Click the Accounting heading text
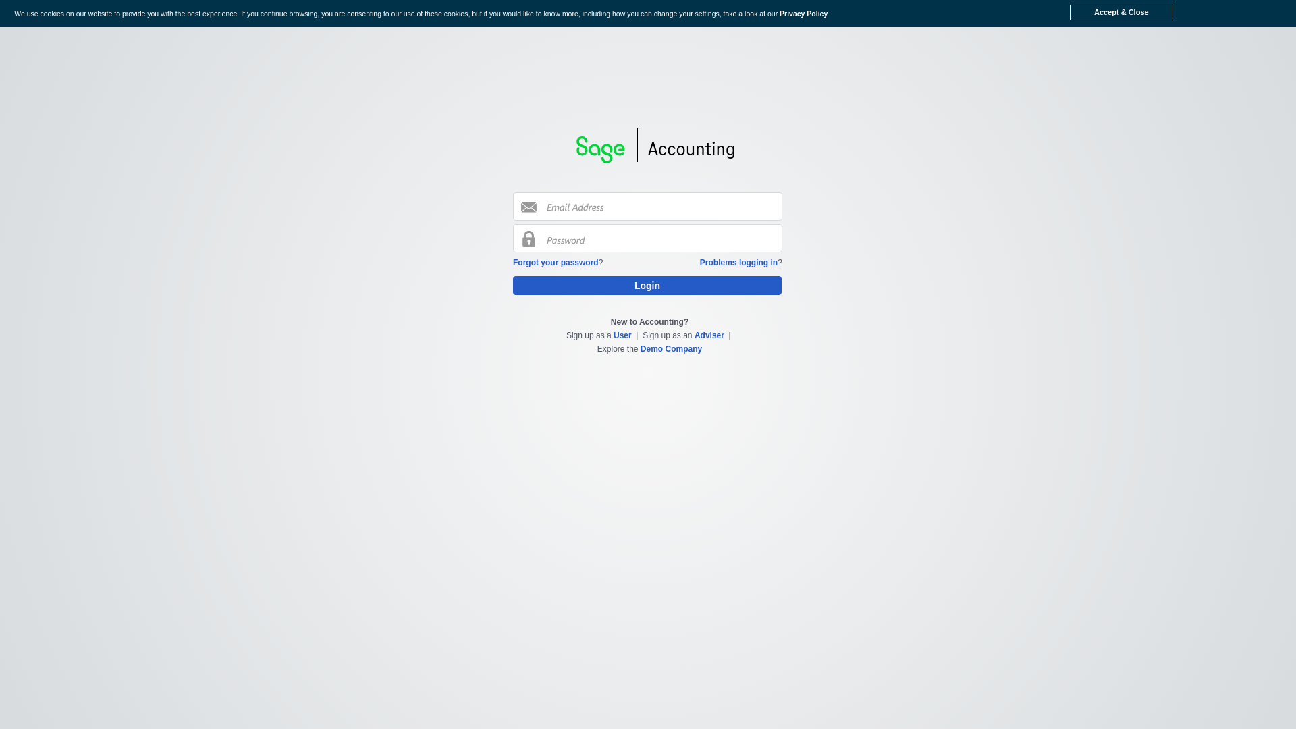Image resolution: width=1296 pixels, height=729 pixels. [x=691, y=149]
